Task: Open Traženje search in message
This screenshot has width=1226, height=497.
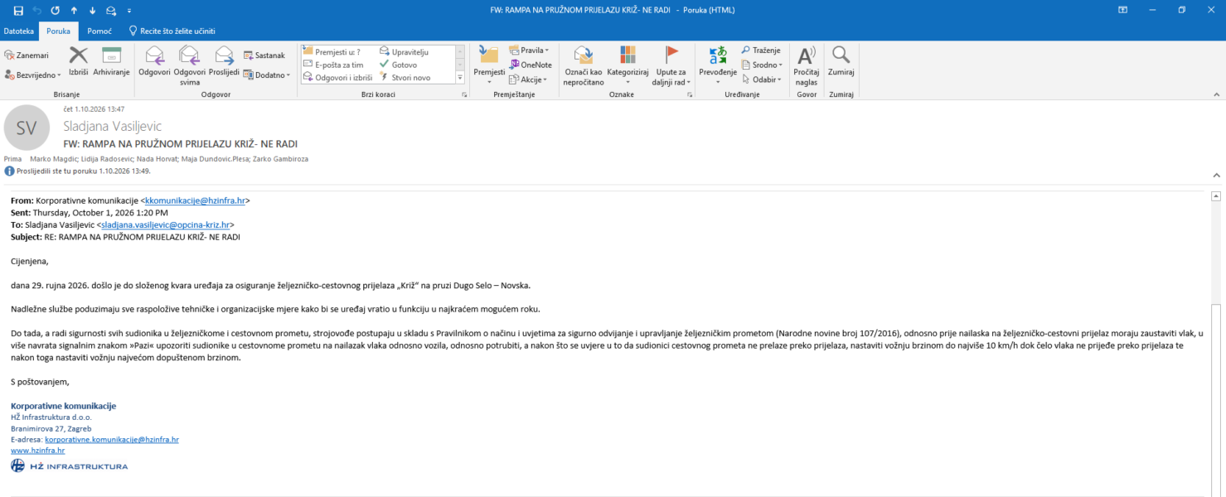Action: [760, 51]
